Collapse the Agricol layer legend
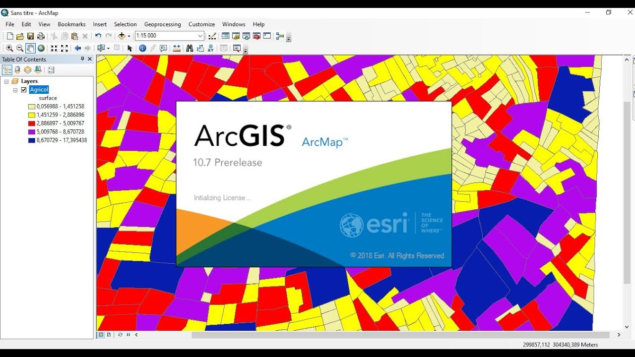Screen dimensions: 635x357 pyautogui.click(x=15, y=90)
